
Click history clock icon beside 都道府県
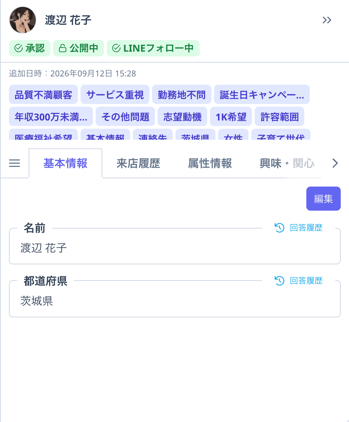(x=279, y=281)
